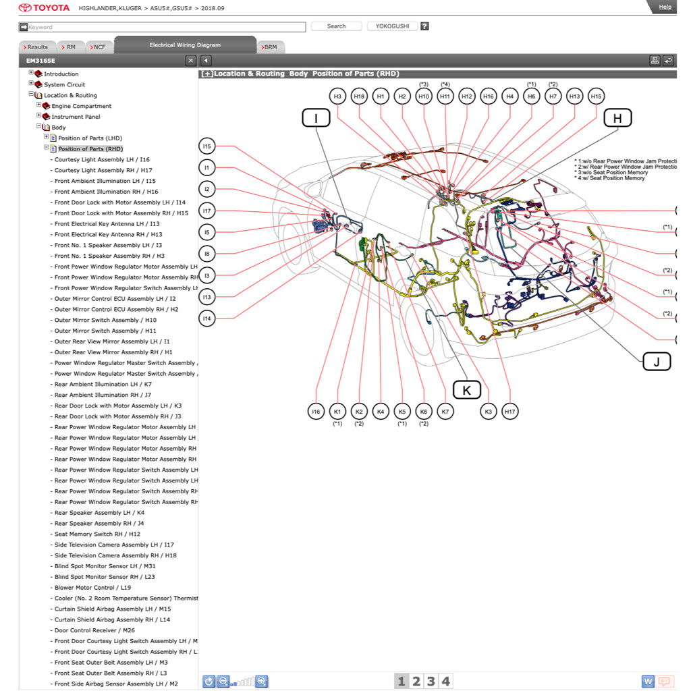Expand the System Circuit tree node
691x691 pixels.
point(31,84)
